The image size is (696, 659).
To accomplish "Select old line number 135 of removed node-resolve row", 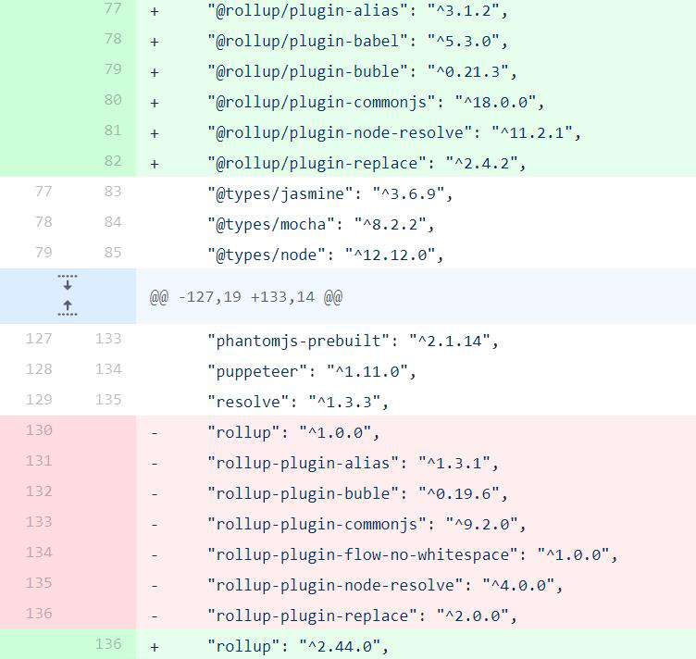I will point(39,583).
